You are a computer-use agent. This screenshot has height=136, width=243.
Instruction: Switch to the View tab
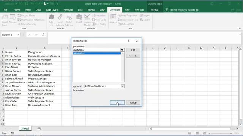click(x=102, y=10)
